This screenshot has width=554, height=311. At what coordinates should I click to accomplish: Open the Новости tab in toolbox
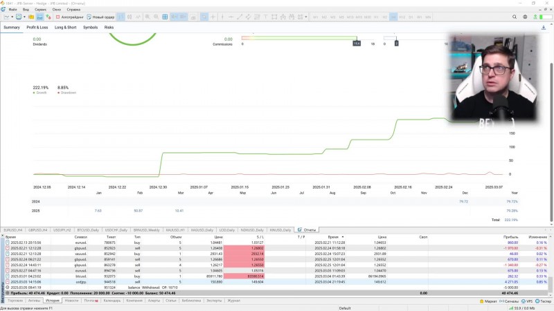(71, 301)
